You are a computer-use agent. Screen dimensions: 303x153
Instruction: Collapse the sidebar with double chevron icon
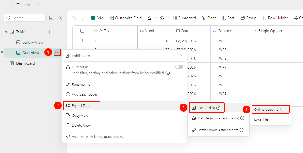pyautogui.click(x=60, y=18)
